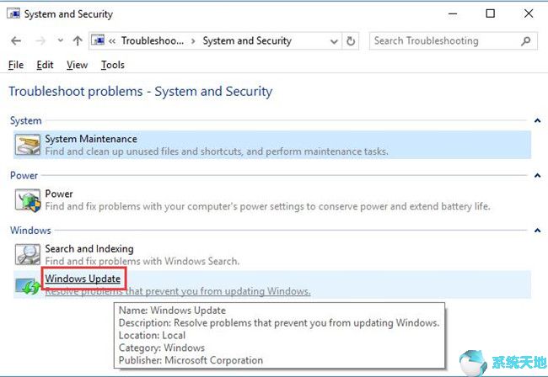This screenshot has width=548, height=377.
Task: Collapse the Power section
Action: (537, 176)
